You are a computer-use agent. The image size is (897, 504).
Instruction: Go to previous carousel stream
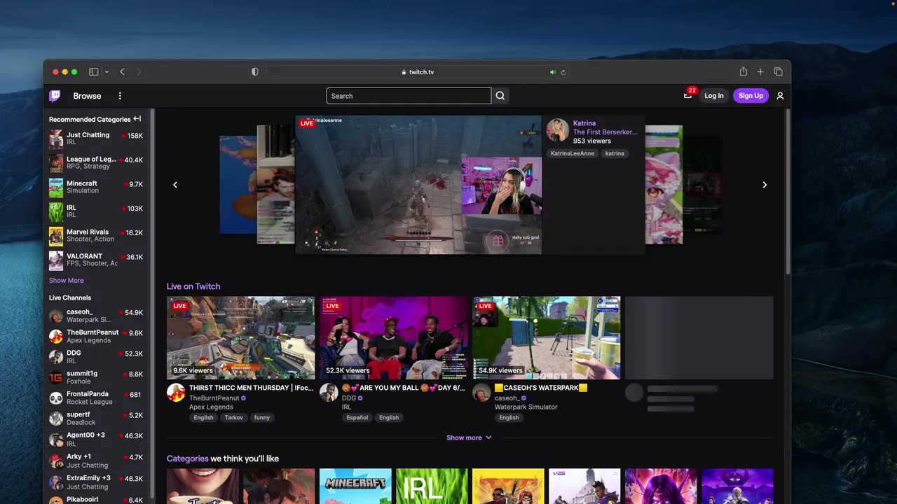(175, 185)
